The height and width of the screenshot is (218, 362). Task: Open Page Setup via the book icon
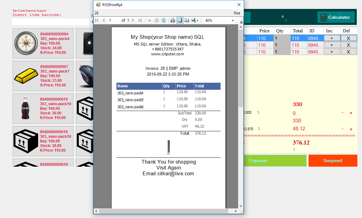[187, 21]
